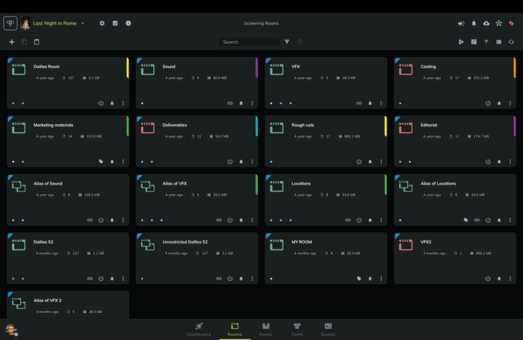Screen dimensions: 523x340
Task: Toggle power icon on Rough cuts card
Action: pos(359,161)
